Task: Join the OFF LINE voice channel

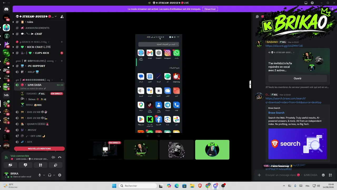Action: click(x=39, y=136)
